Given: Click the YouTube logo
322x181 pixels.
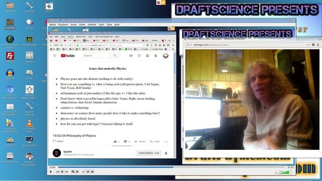Looking at the screenshot, I should pyautogui.click(x=68, y=56).
